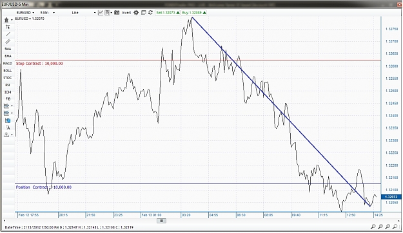The width and height of the screenshot is (403, 233).
Task: Click the save template icon in toolbar
Action: 108,13
